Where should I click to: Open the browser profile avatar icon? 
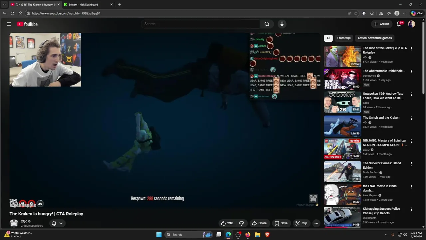point(397,13)
